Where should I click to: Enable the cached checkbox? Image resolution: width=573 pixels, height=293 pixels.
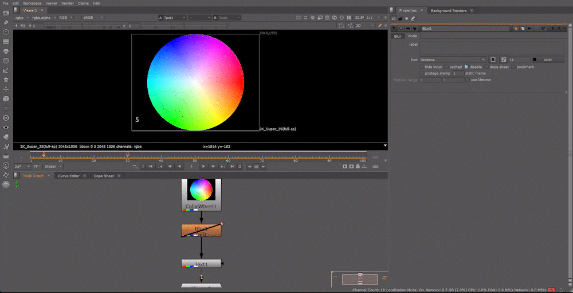pos(446,67)
